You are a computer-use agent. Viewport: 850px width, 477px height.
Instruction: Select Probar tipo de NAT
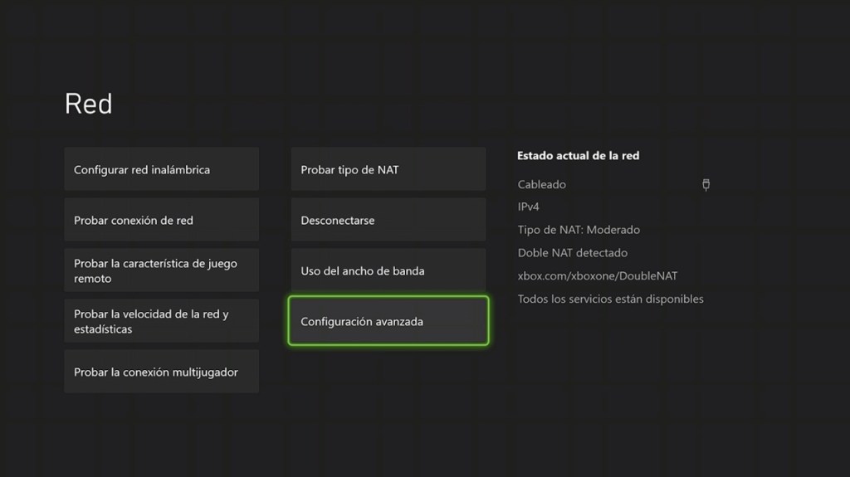click(388, 170)
